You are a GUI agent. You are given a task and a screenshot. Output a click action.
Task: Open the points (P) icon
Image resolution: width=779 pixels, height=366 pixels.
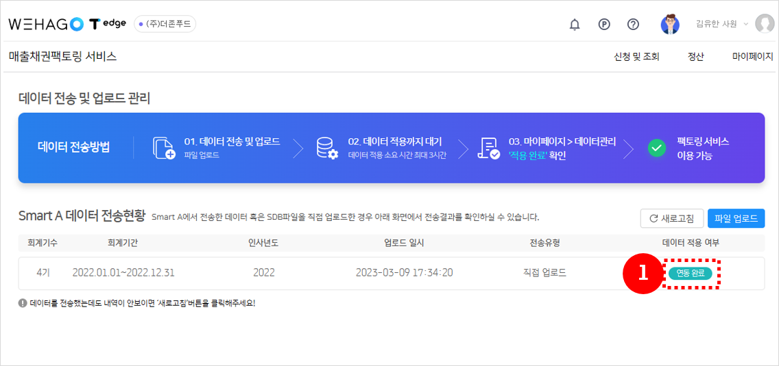click(604, 25)
